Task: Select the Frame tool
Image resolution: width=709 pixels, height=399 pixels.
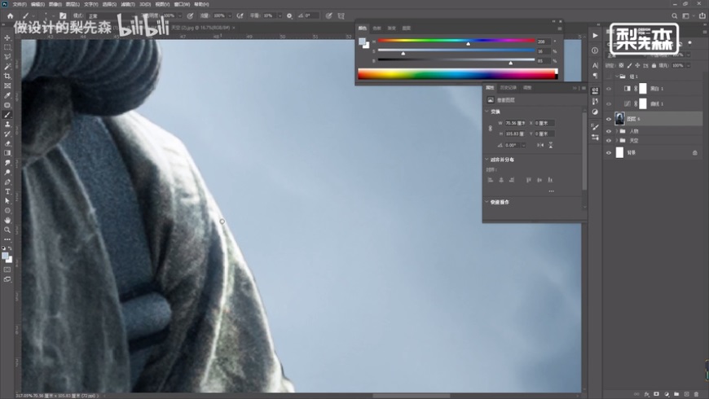Action: (7, 85)
